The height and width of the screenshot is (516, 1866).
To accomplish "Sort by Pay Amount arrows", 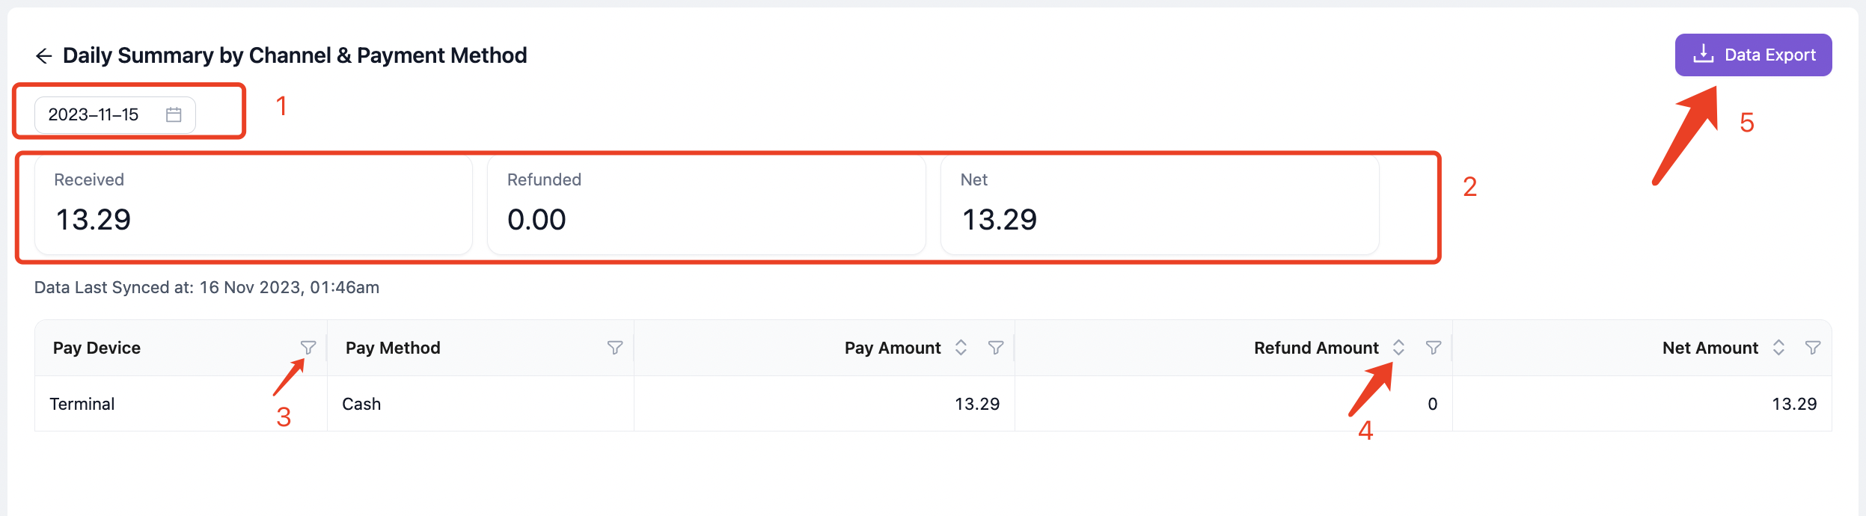I will tap(961, 348).
